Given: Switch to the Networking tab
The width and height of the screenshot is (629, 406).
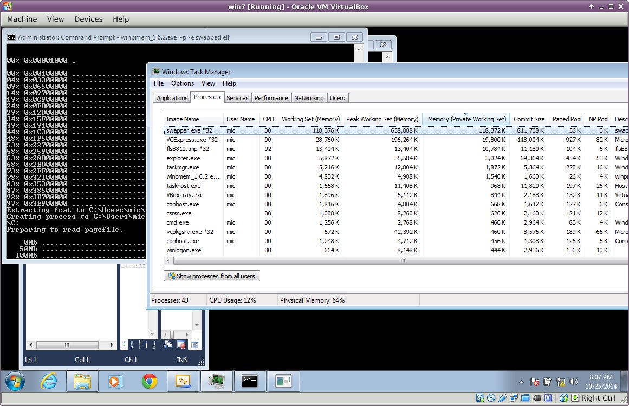Looking at the screenshot, I should pyautogui.click(x=309, y=98).
